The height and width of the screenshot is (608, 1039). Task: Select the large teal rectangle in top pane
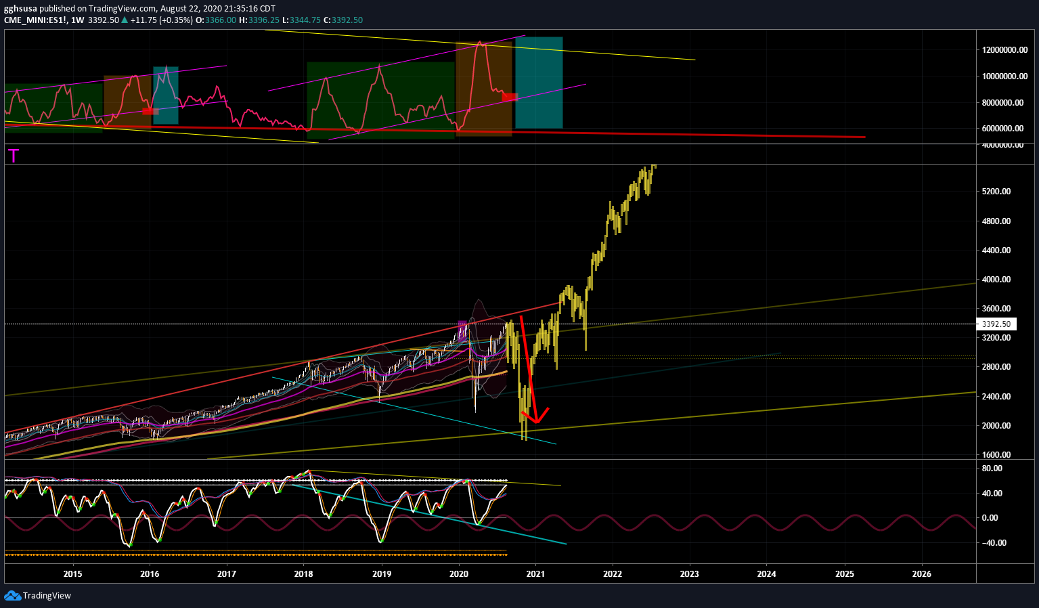coord(539,83)
